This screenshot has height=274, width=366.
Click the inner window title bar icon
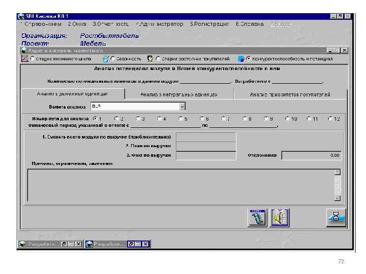pos(24,50)
